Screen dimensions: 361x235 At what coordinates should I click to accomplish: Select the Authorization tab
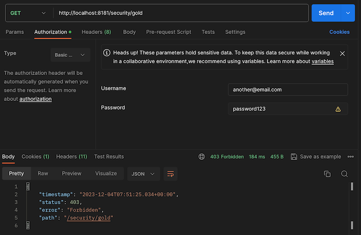[x=53, y=32]
